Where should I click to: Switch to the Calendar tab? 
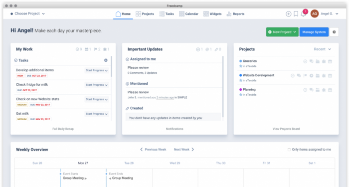188,14
